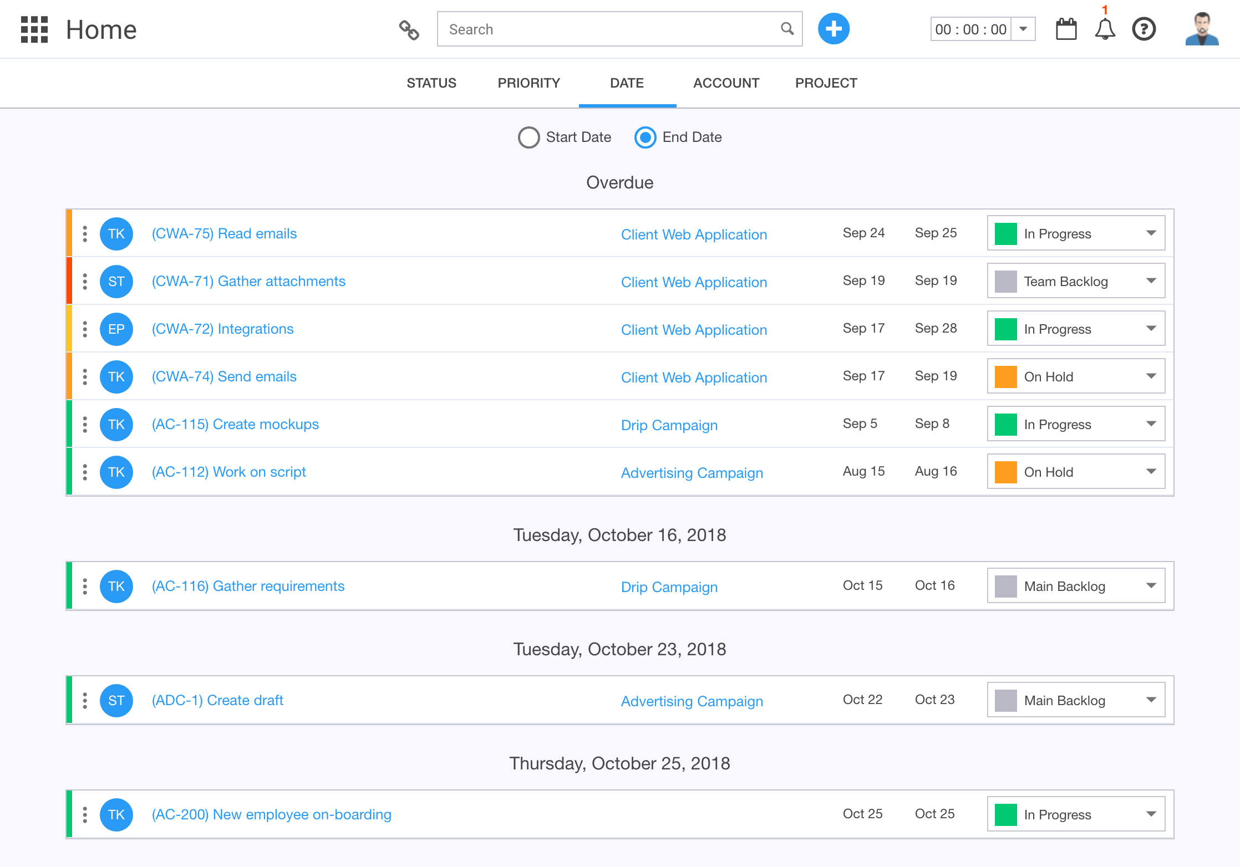Switch to the PROJECT tab
This screenshot has width=1240, height=867.
[x=826, y=83]
